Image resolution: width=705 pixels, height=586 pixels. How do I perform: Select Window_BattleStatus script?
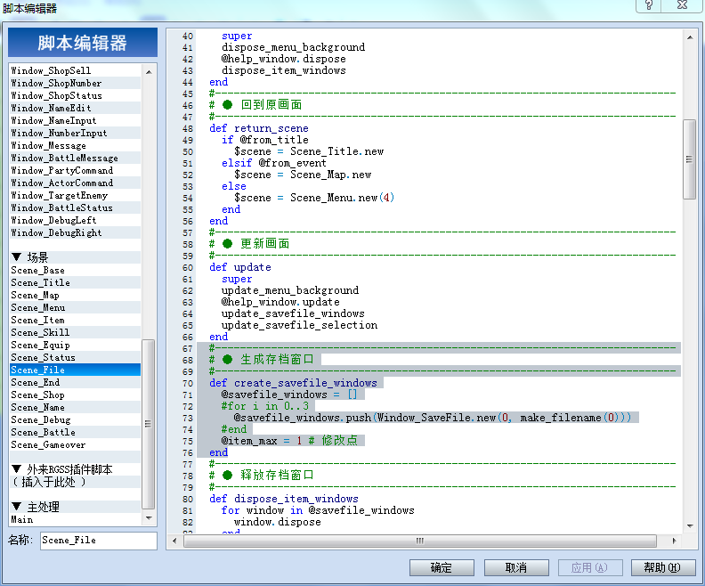coord(75,208)
